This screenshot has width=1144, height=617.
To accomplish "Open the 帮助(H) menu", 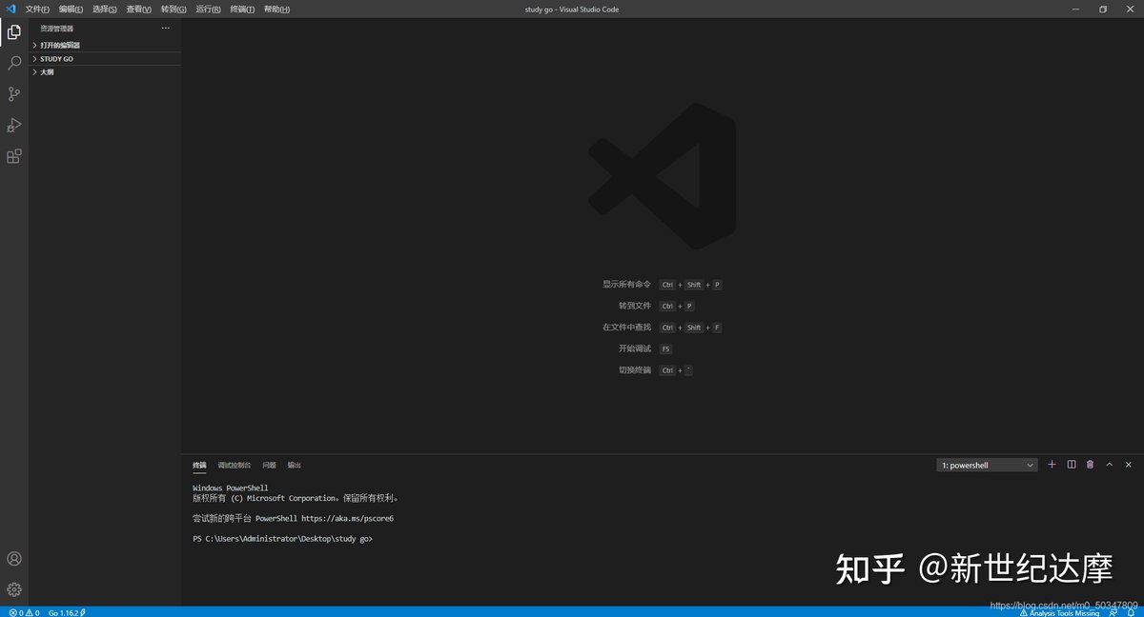I will pyautogui.click(x=276, y=10).
